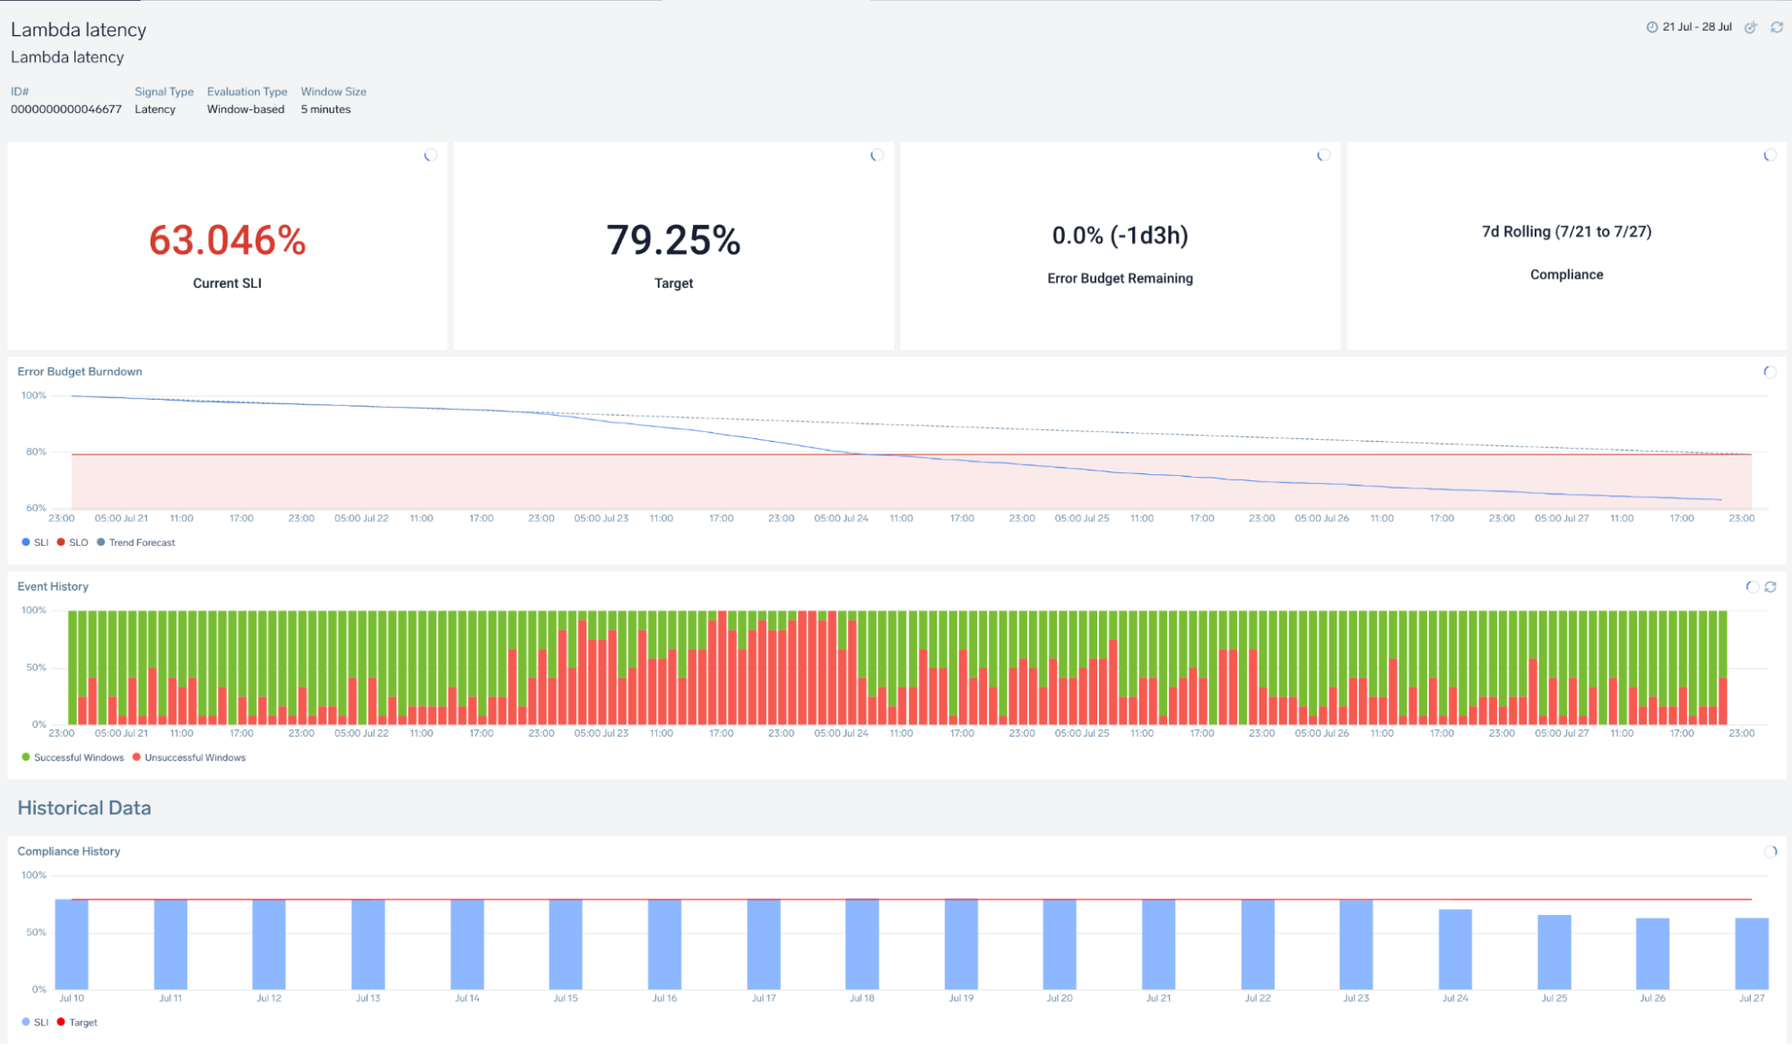
Task: Click loading spinner on Current SLI card
Action: click(430, 156)
